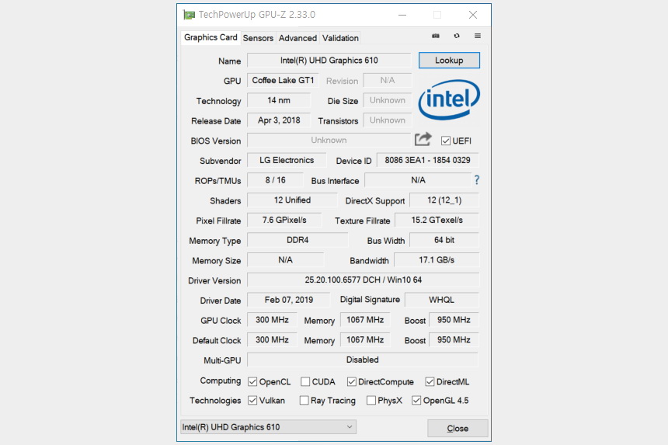Select the Graphics Card tab
The height and width of the screenshot is (445, 668).
(210, 37)
